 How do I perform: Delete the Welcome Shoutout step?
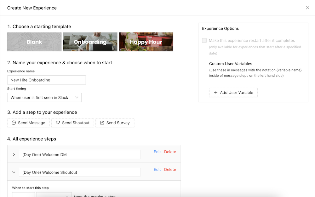pos(170,170)
